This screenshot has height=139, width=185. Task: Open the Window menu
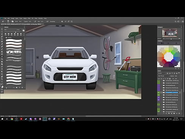point(41,18)
